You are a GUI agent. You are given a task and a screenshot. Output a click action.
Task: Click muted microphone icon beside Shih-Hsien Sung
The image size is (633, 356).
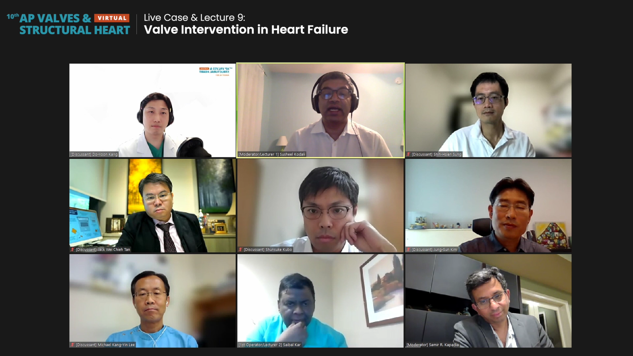point(408,154)
